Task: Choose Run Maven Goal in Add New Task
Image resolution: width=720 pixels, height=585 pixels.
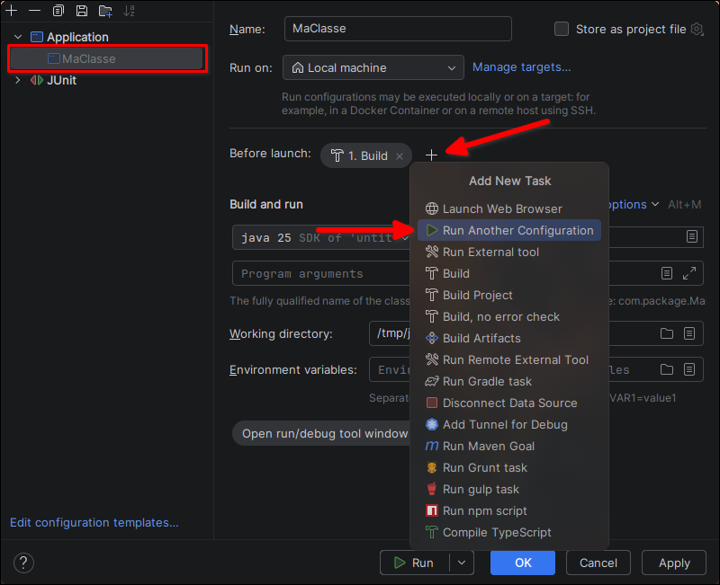Action: 488,446
